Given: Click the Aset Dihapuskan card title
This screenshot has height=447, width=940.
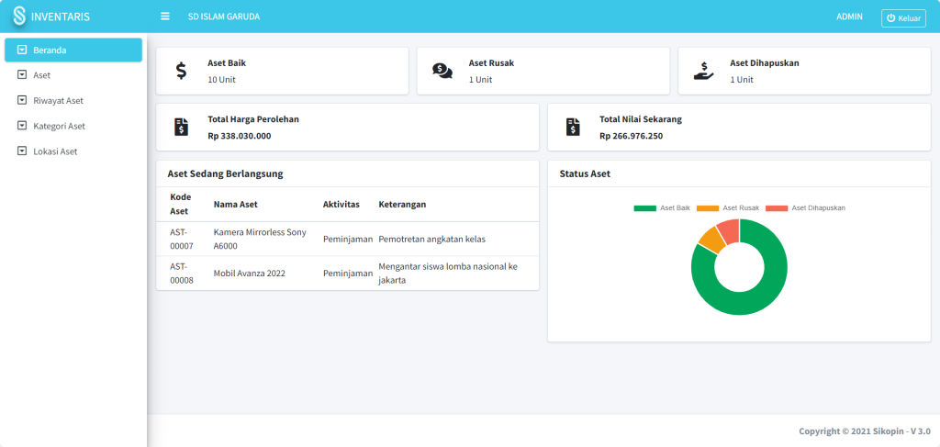Looking at the screenshot, I should (765, 62).
